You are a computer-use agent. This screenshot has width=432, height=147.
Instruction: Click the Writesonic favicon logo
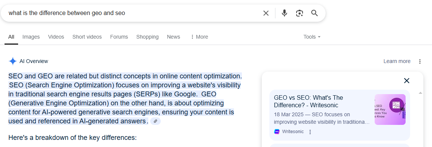tap(277, 132)
